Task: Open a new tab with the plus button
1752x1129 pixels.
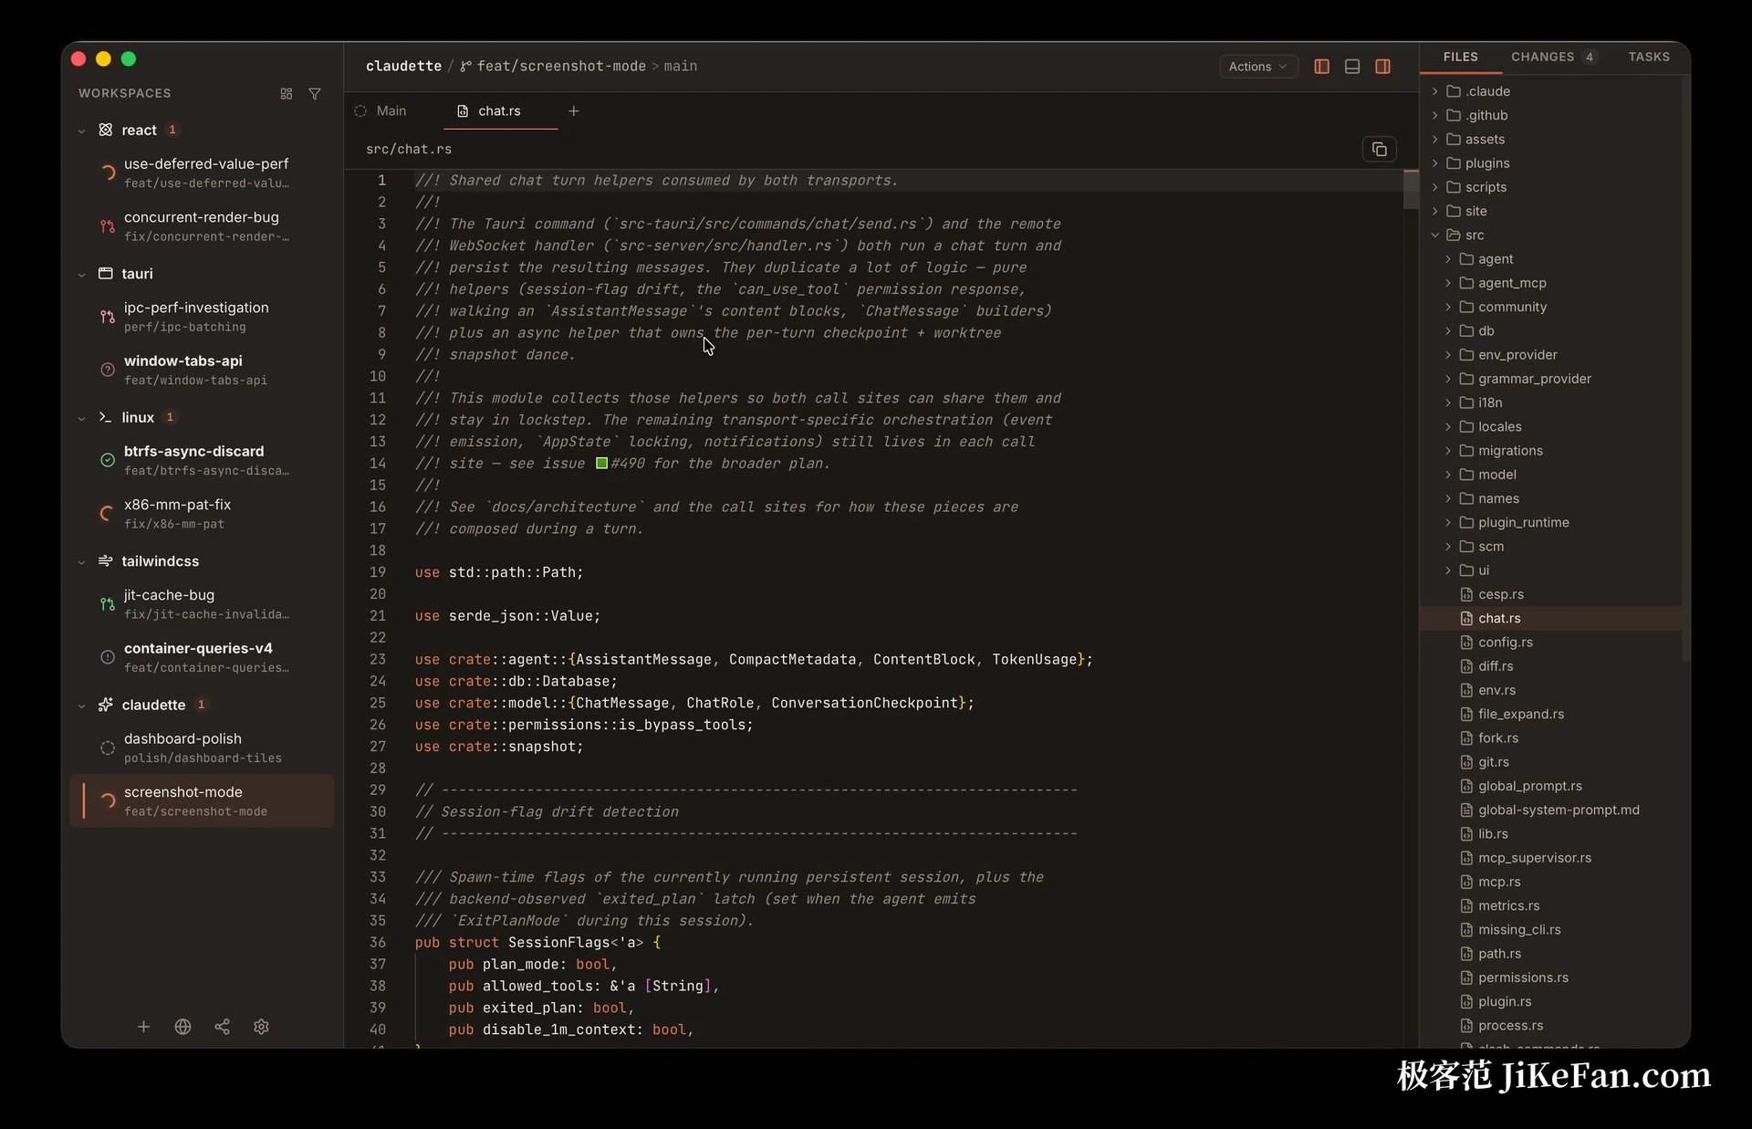Action: (574, 111)
